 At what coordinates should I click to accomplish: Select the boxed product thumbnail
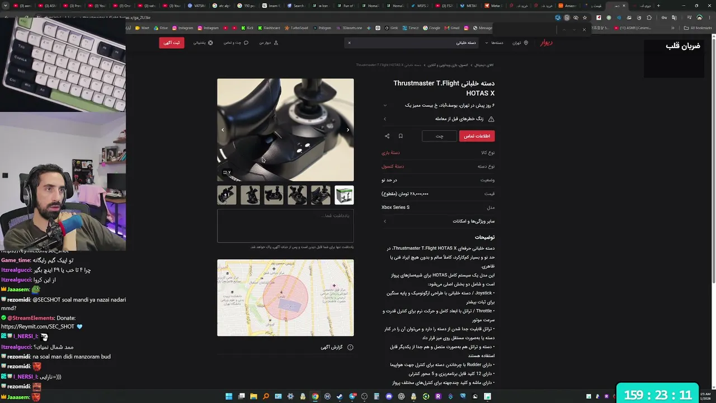pos(344,195)
